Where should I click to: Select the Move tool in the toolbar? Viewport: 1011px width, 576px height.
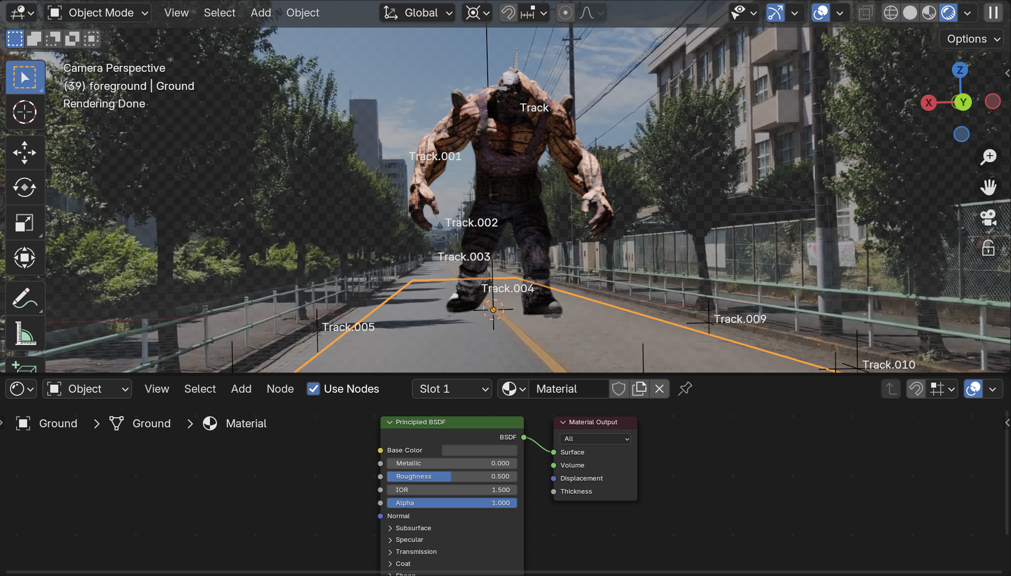[25, 153]
